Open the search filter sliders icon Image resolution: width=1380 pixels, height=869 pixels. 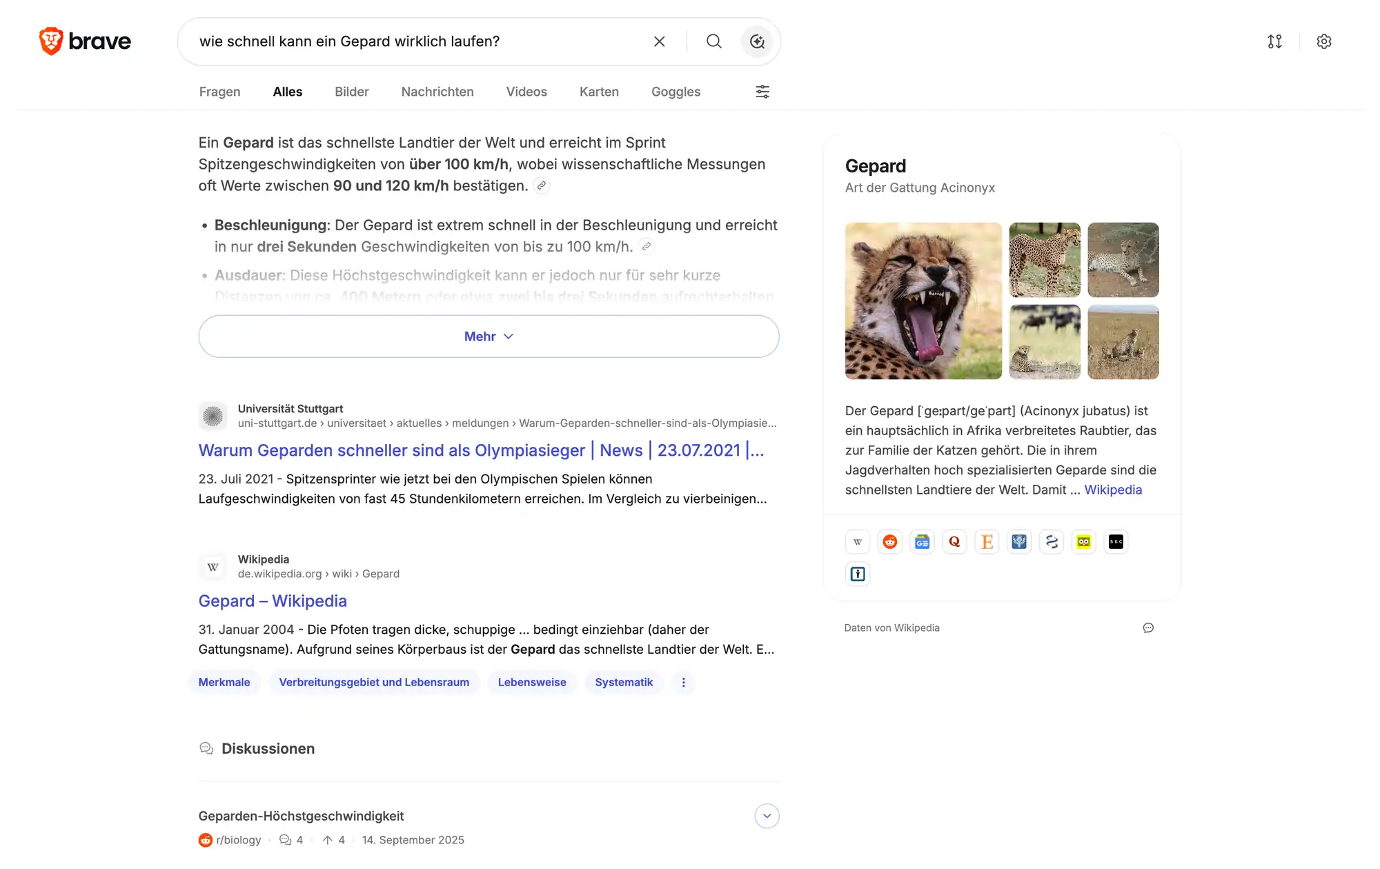(762, 92)
